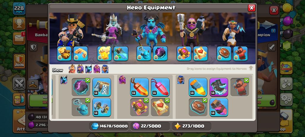Choose the Fireball necklace equipment
The height and width of the screenshot is (137, 305).
click(x=139, y=87)
